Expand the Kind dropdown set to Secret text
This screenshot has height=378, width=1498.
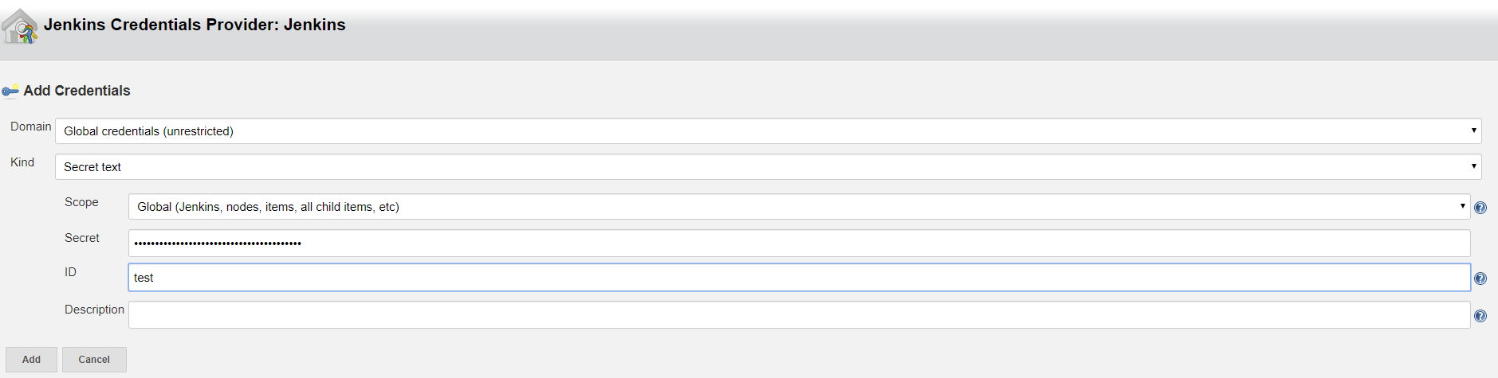(769, 167)
